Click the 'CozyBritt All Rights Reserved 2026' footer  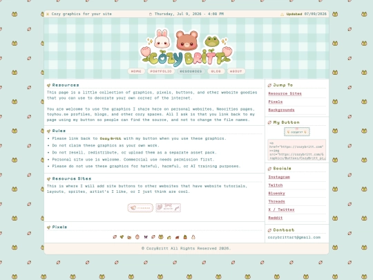(186, 248)
